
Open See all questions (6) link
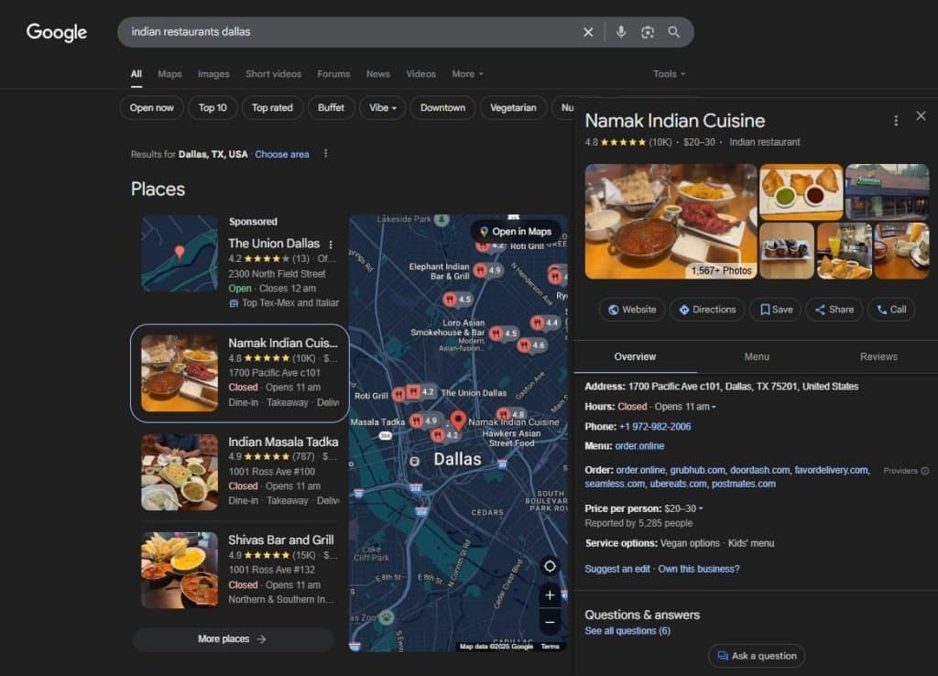coord(627,631)
